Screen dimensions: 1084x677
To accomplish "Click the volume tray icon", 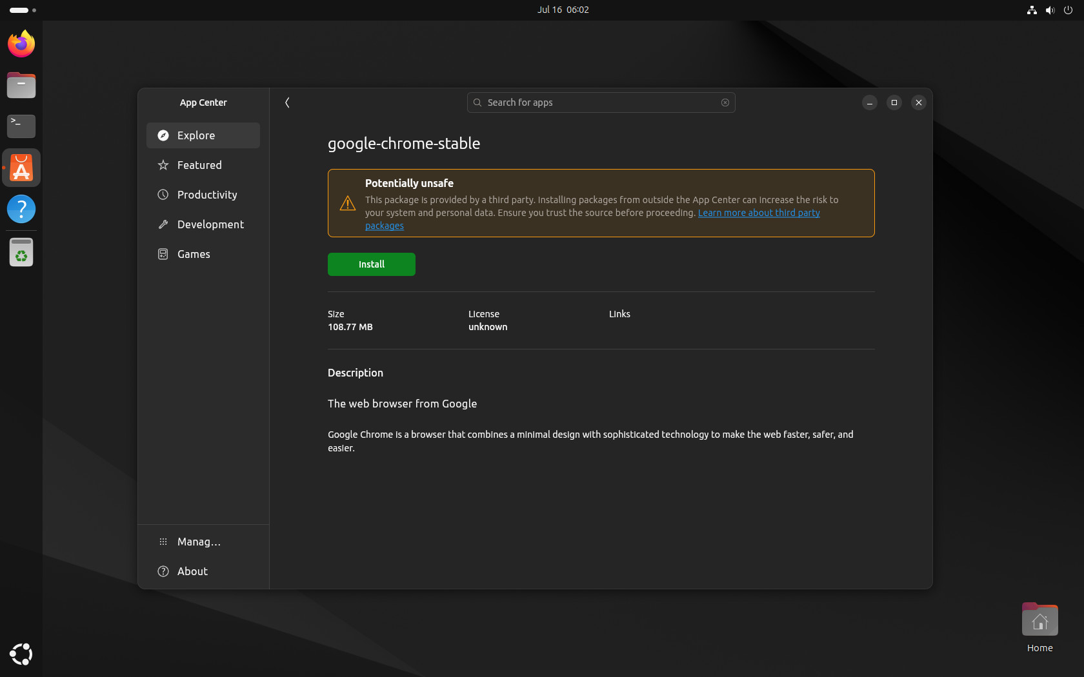I will click(x=1050, y=10).
